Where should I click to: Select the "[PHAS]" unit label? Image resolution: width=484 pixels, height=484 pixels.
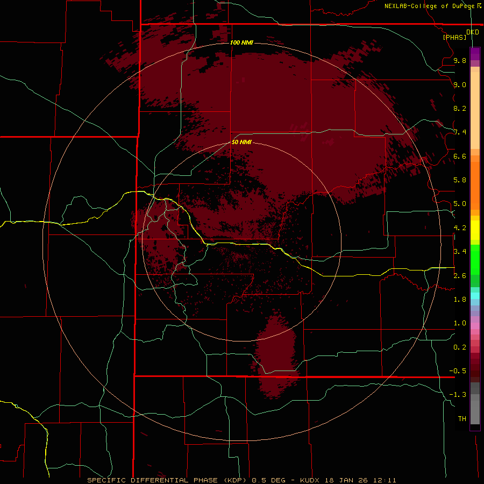(454, 37)
